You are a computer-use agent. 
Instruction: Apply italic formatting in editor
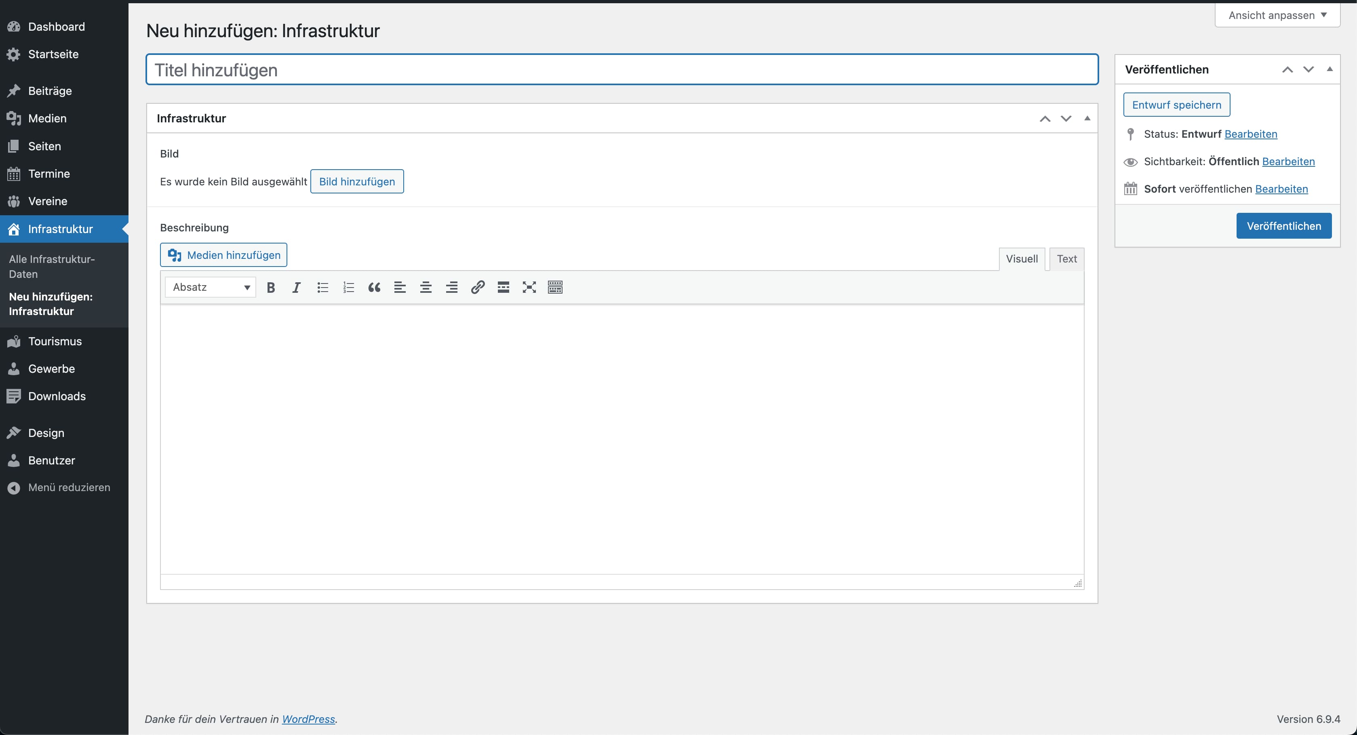tap(297, 288)
